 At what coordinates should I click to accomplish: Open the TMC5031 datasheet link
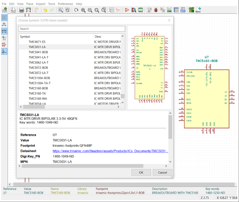(x=110, y=151)
